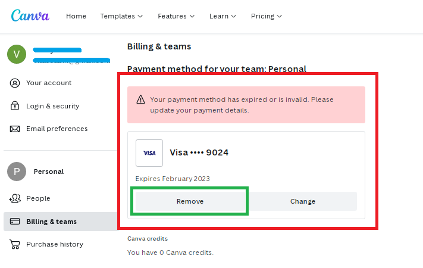
Task: Expand the Features dropdown menu
Action: (x=176, y=16)
